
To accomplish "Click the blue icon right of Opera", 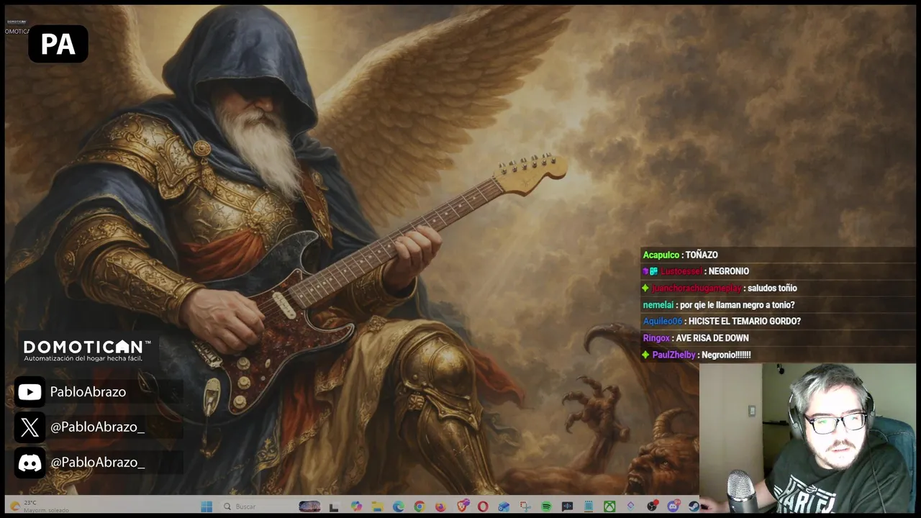I will tap(504, 506).
